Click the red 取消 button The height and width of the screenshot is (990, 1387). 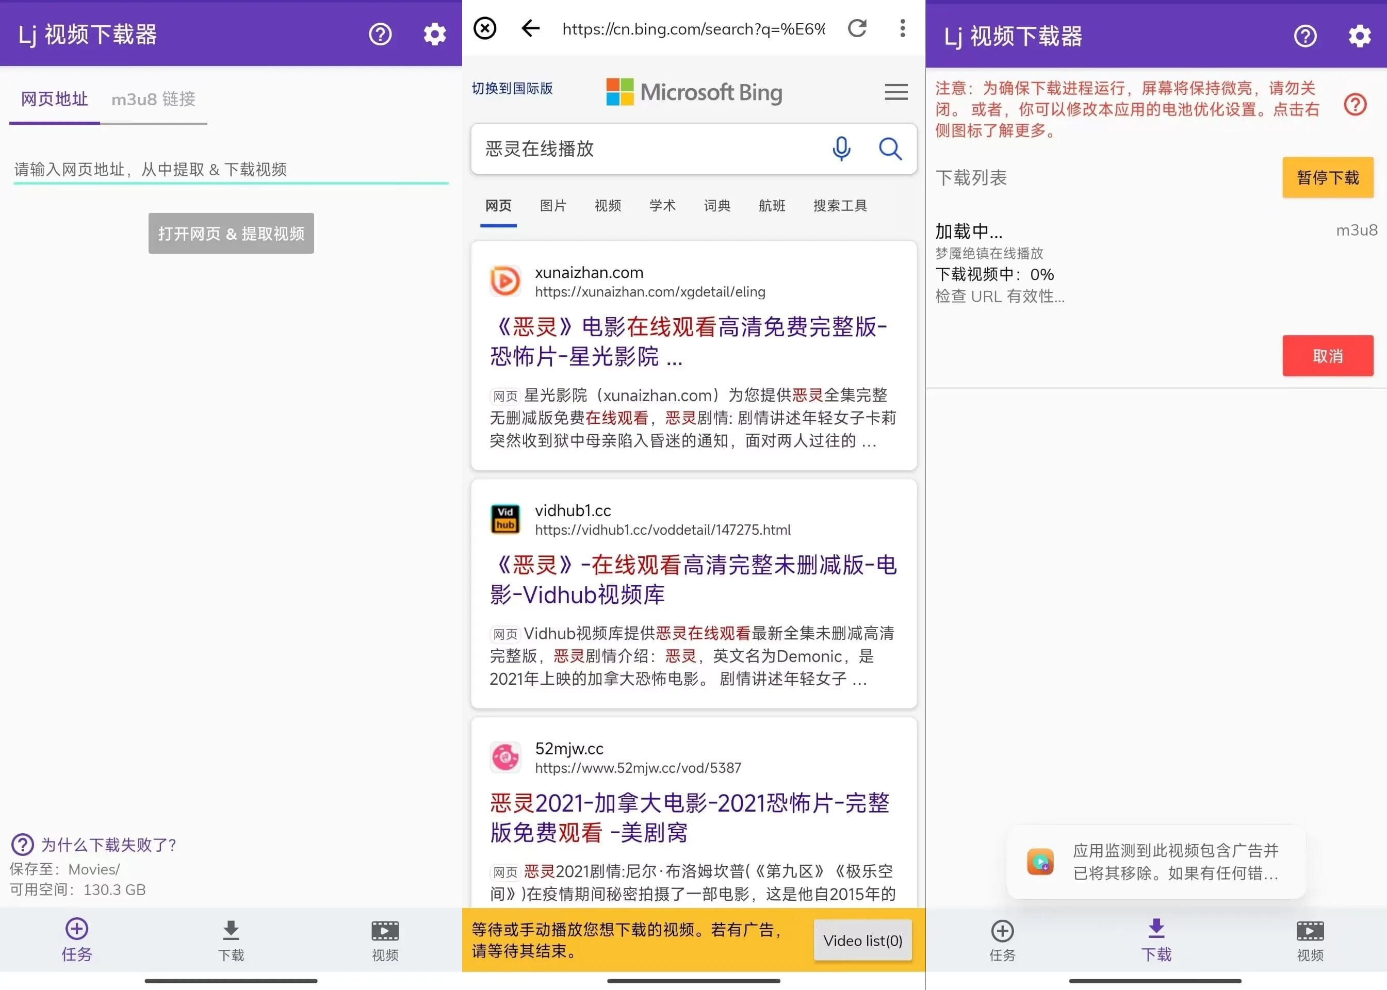(1327, 355)
